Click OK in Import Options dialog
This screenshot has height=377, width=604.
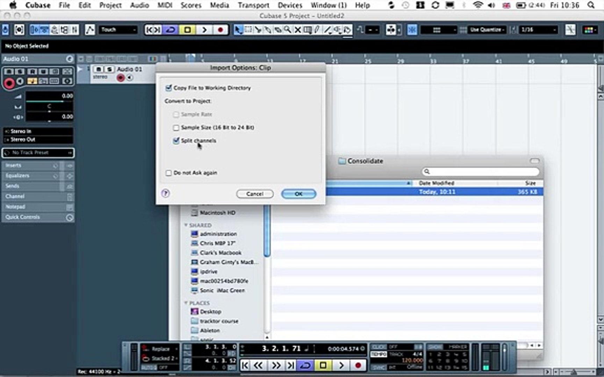pyautogui.click(x=299, y=194)
